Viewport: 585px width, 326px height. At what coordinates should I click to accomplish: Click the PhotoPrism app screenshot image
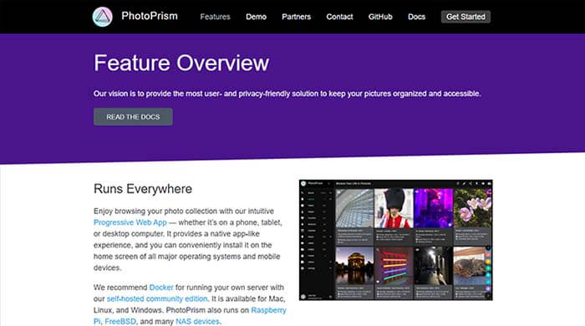pos(396,240)
